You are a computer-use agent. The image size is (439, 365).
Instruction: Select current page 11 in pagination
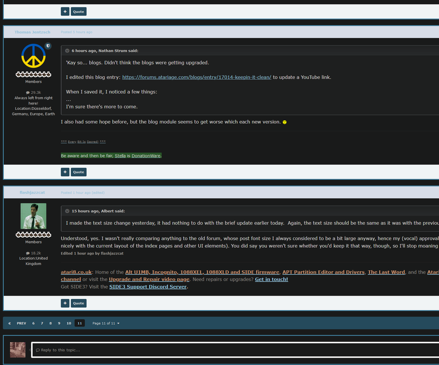pos(79,323)
